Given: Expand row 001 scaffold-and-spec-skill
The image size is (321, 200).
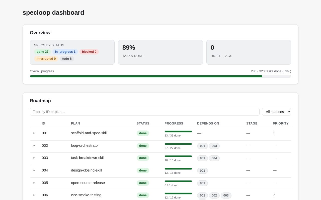Looking at the screenshot, I should 34,133.
